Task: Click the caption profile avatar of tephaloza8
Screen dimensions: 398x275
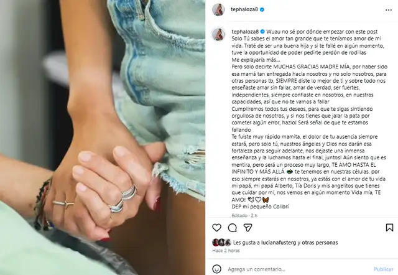Action: (x=218, y=34)
